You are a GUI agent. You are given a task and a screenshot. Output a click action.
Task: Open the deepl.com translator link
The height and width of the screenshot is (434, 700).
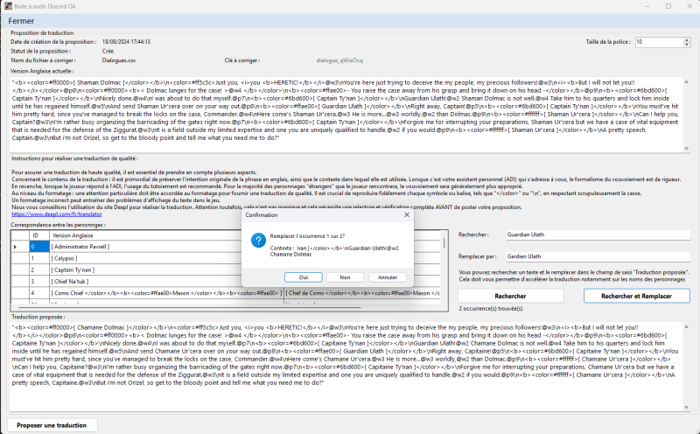click(x=57, y=214)
